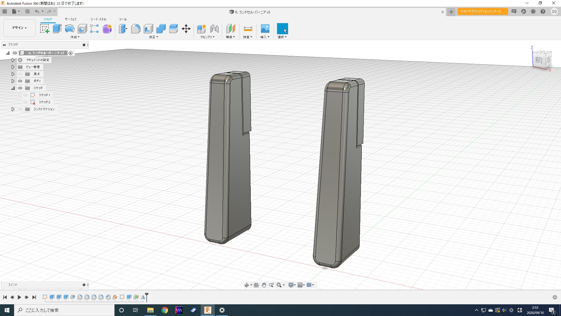Click the Create Sketch tool icon

45,29
